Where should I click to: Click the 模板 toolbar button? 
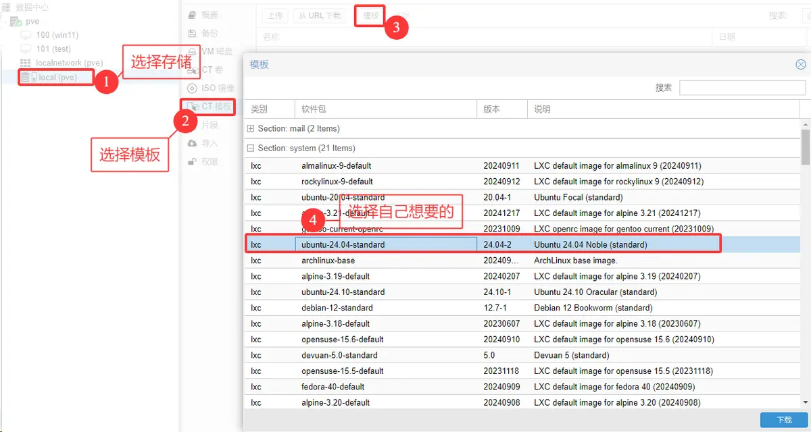coord(370,16)
